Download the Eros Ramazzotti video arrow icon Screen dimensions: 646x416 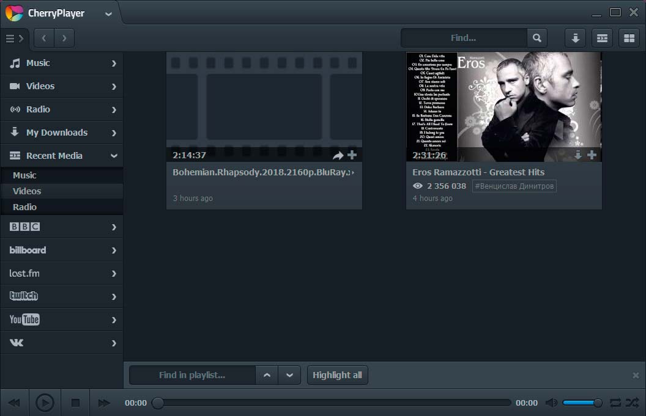click(578, 155)
